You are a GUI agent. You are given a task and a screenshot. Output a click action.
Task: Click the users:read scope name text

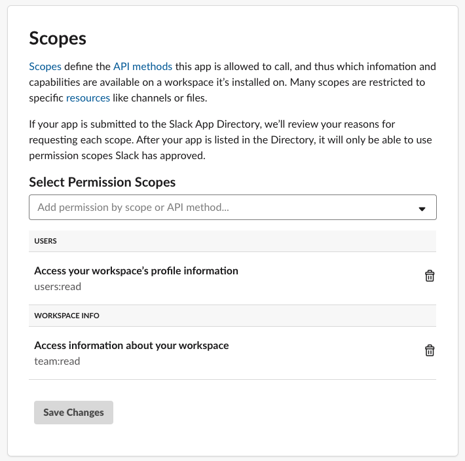58,286
